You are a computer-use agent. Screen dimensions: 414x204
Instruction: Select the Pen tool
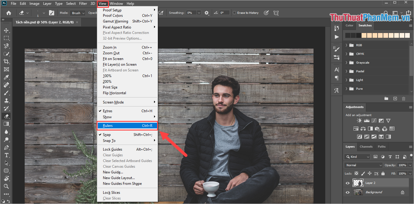[6, 147]
